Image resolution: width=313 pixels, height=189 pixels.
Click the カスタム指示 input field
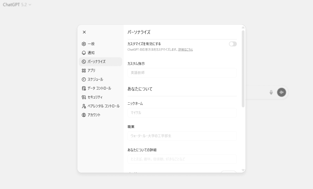tap(182, 73)
